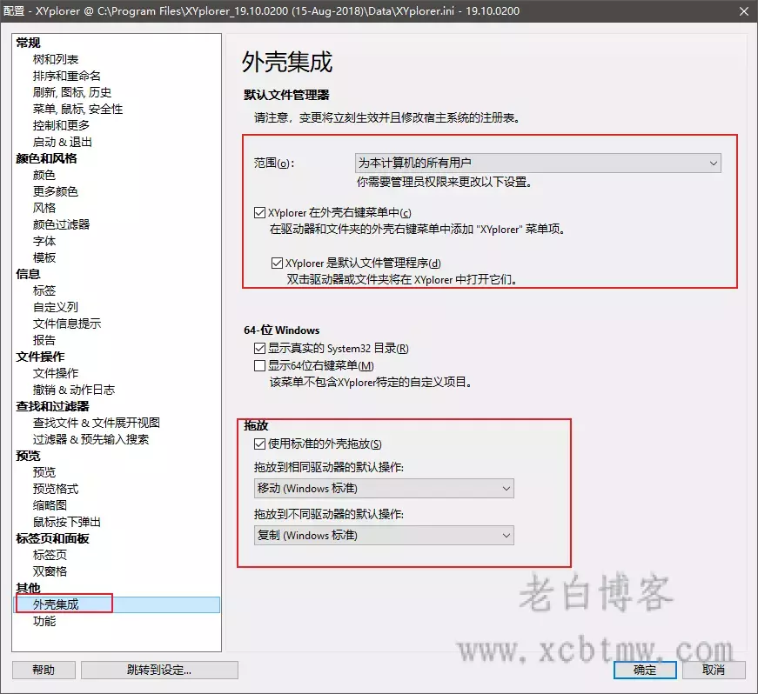点击"确定"按钮保存设置
The width and height of the screenshot is (758, 694).
point(644,670)
